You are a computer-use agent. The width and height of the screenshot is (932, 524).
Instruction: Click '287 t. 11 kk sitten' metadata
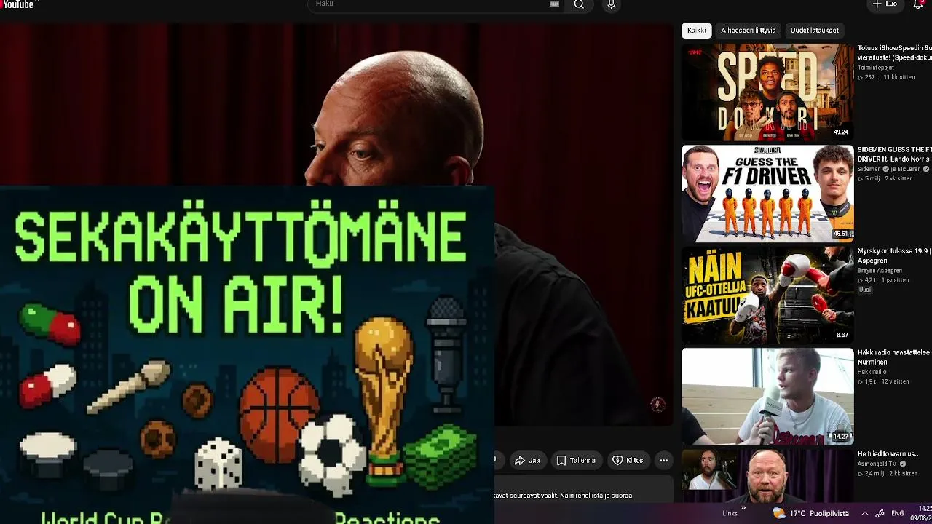(x=886, y=77)
